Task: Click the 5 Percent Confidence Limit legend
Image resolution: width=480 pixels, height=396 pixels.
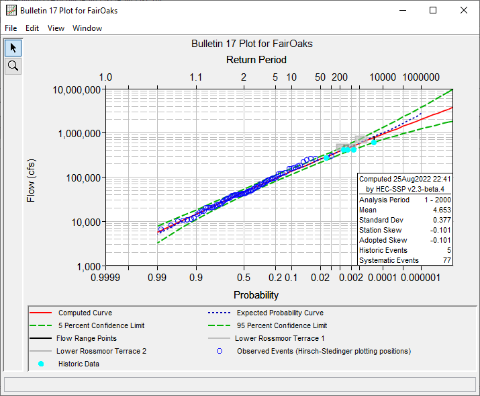Action: coord(101,325)
